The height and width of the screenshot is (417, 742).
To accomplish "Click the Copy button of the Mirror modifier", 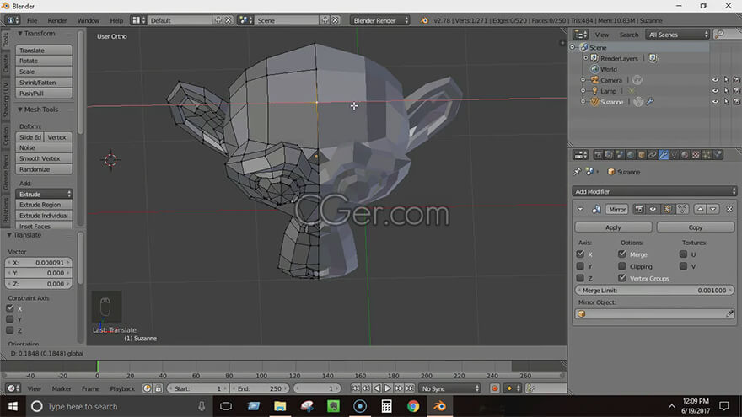I will pos(695,227).
